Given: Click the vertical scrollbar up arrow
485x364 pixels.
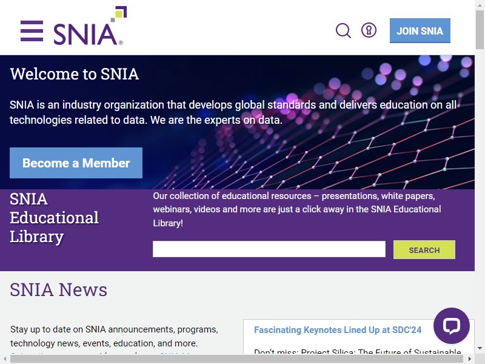Looking at the screenshot, I should click(480, 4).
